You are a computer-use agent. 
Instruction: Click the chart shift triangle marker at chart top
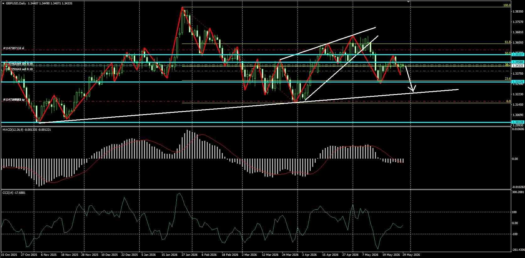408,2
